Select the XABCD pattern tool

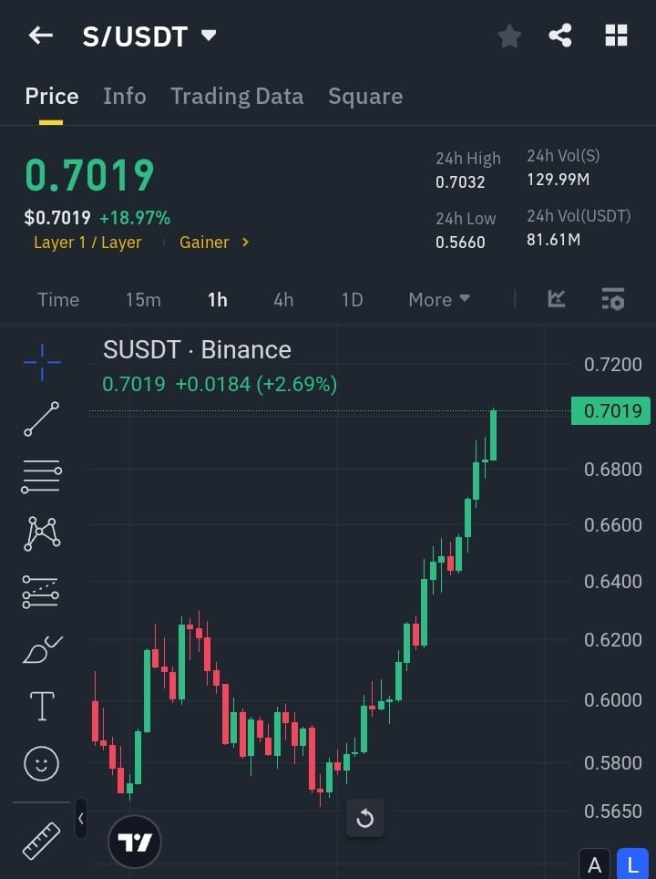(x=42, y=533)
